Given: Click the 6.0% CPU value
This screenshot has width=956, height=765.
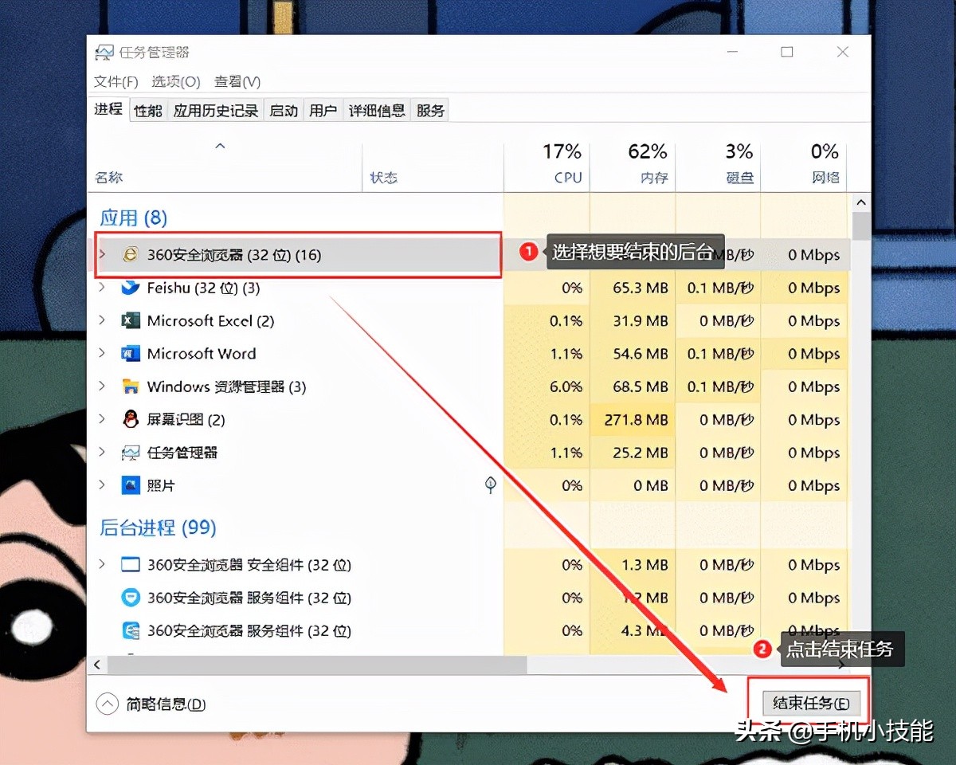Looking at the screenshot, I should click(566, 386).
